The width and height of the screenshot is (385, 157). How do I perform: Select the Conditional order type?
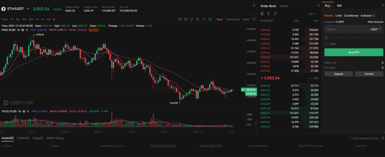pos(351,16)
